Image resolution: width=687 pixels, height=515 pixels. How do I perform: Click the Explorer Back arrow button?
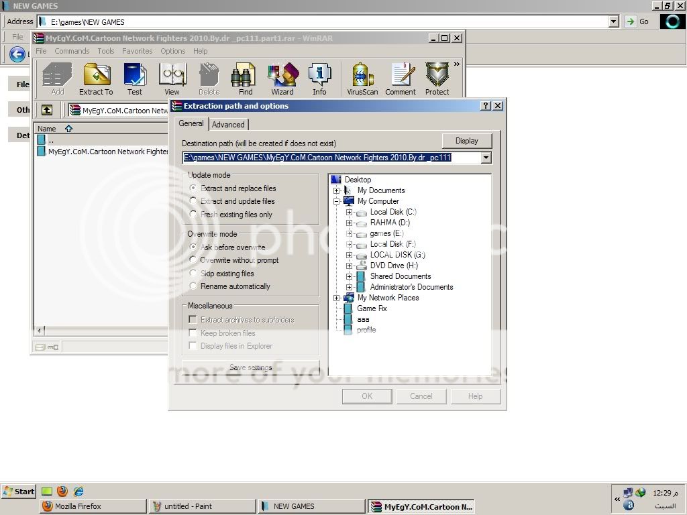(17, 54)
